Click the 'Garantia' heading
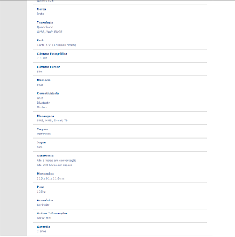This screenshot has width=235, height=237. 43,227
